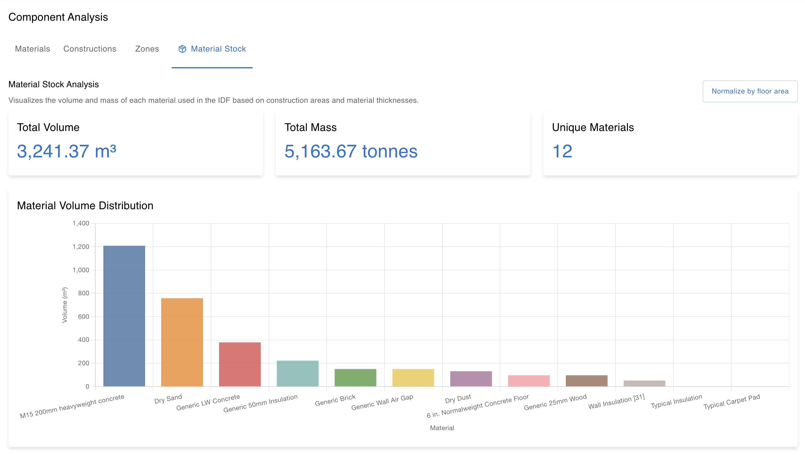Click the Material Stock cube icon
The image size is (805, 455).
tap(183, 49)
